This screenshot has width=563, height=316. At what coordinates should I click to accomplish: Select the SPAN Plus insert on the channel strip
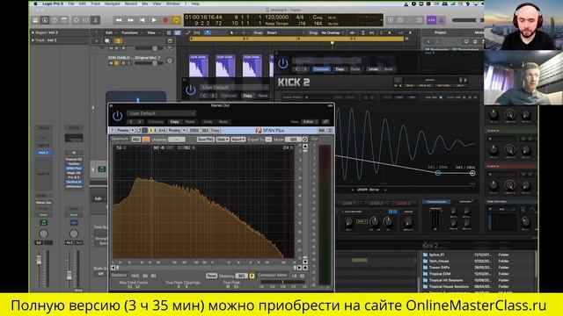pos(74,169)
